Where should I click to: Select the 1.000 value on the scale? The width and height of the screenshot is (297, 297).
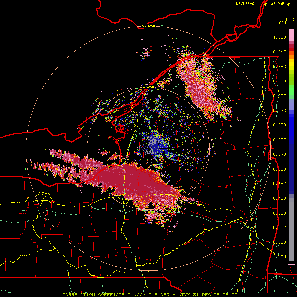[280, 37]
